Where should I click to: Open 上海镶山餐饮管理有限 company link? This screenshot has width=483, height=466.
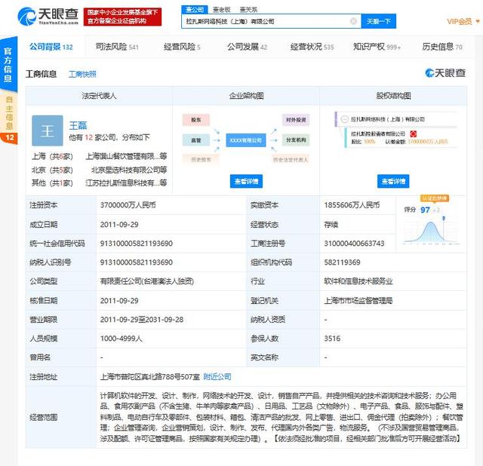tap(126, 156)
